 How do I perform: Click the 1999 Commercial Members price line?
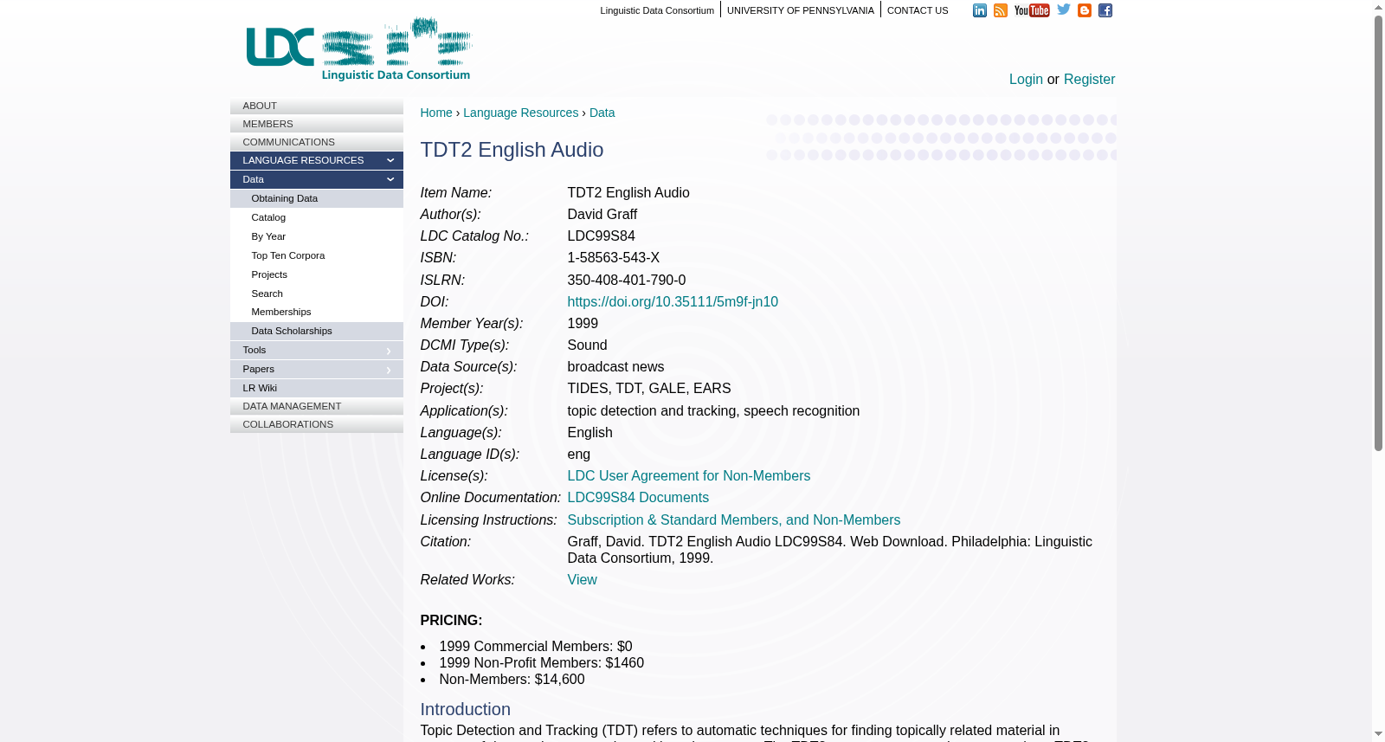coord(536,647)
